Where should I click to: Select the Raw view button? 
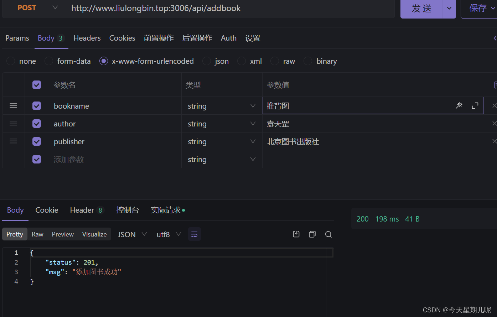coord(37,234)
